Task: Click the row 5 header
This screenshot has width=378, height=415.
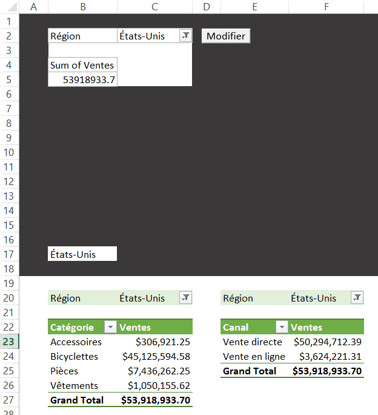Action: [9, 79]
